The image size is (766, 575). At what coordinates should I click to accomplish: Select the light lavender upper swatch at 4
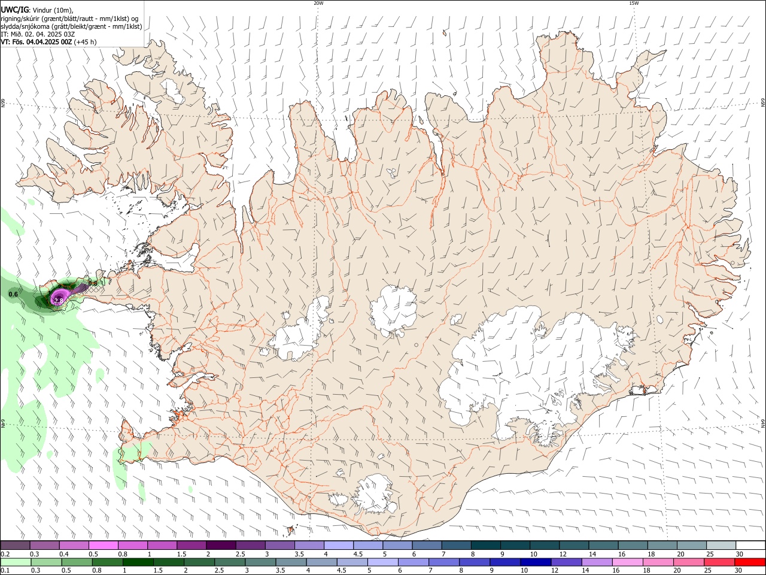338,545
